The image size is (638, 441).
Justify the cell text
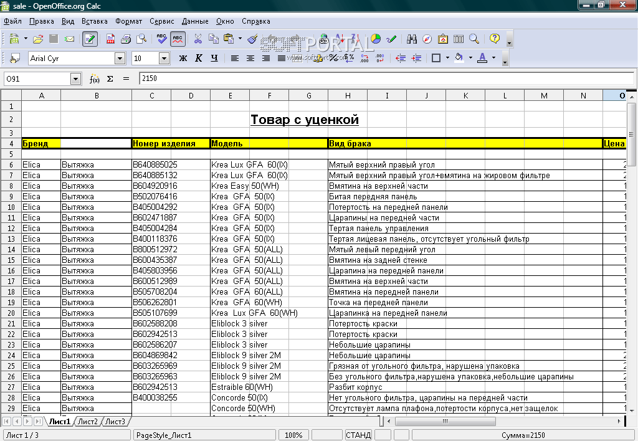pos(281,58)
